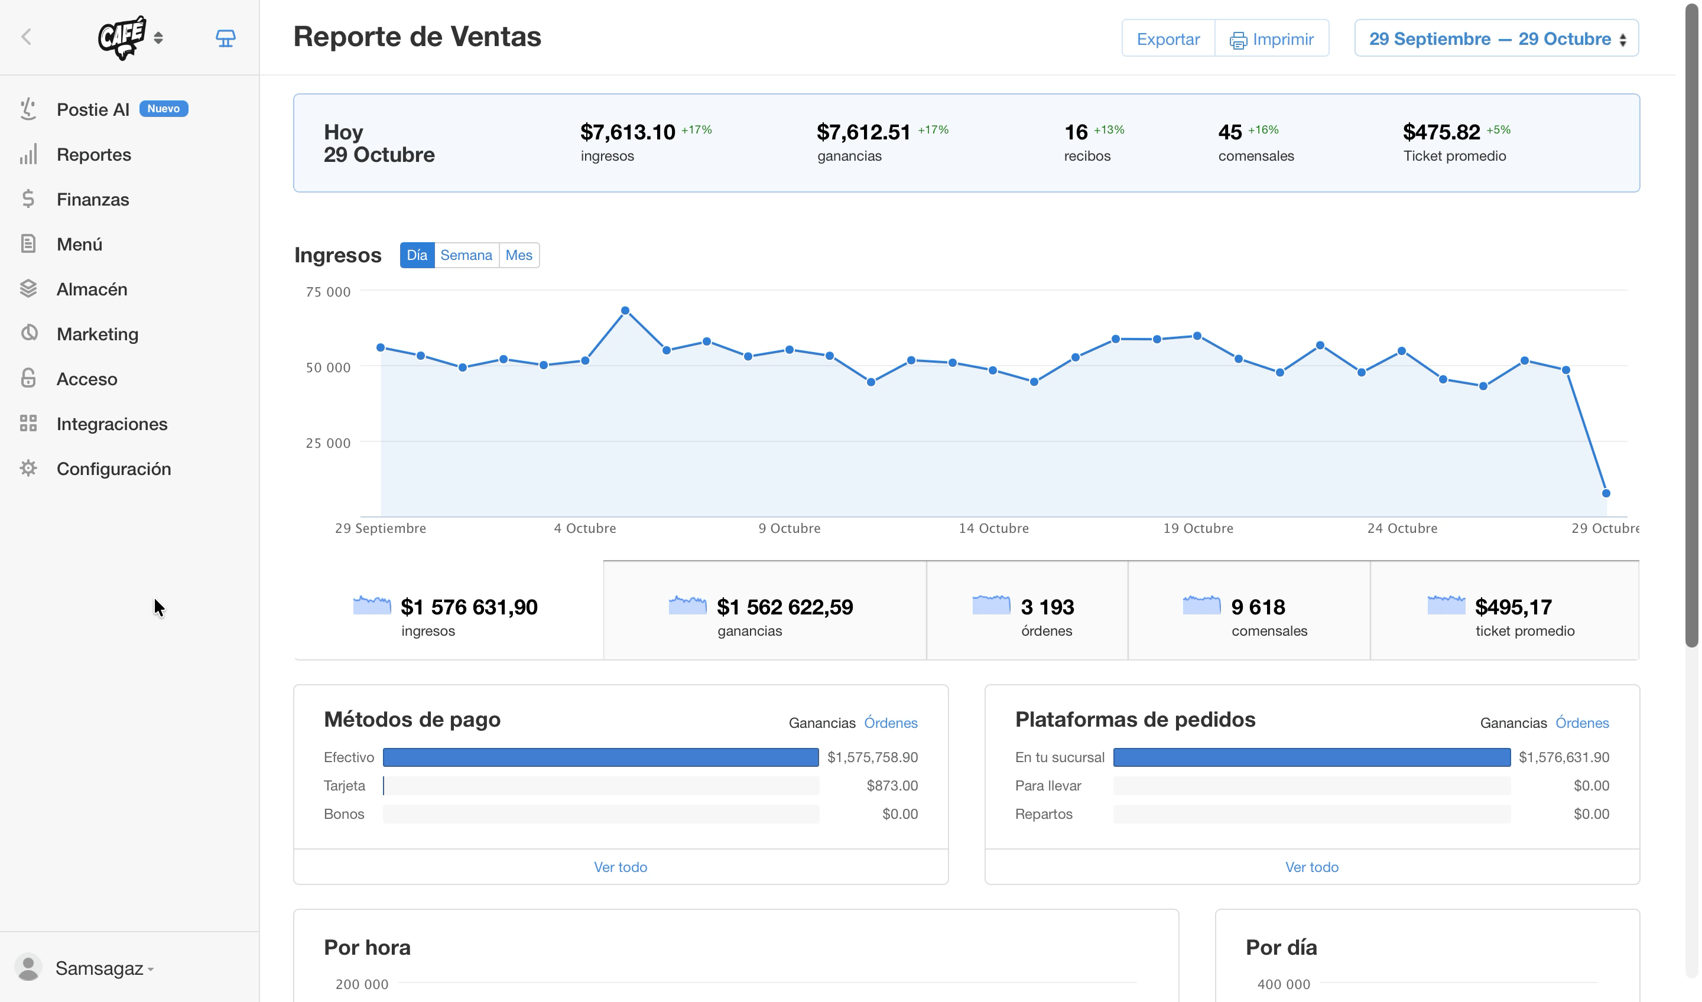
Task: Select the Día grouping toggle
Action: click(x=417, y=255)
